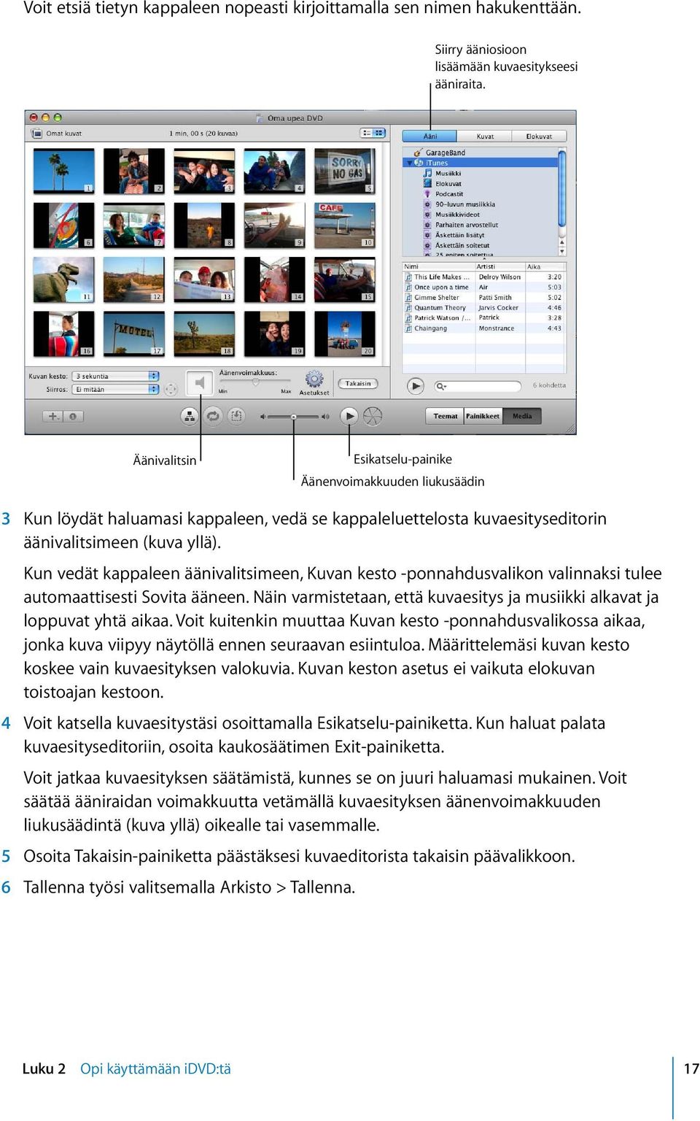700x1121 pixels.
Task: Toggle the loop motion button
Action: (x=213, y=416)
